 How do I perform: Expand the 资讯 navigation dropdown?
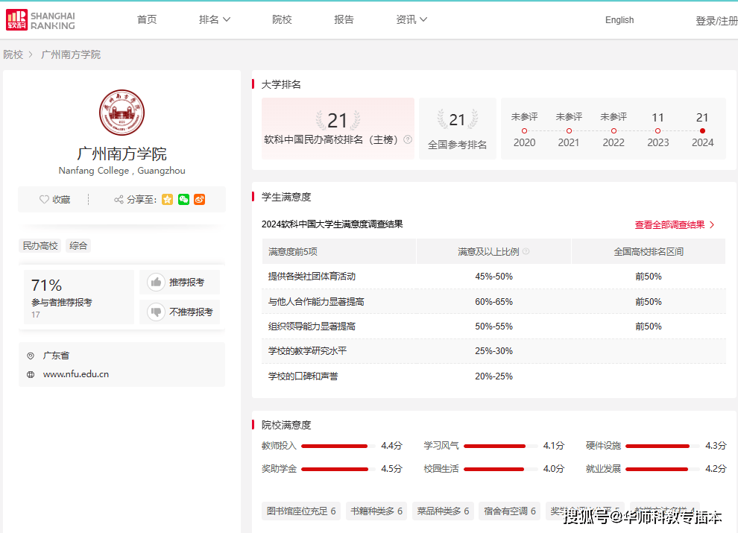(x=411, y=20)
